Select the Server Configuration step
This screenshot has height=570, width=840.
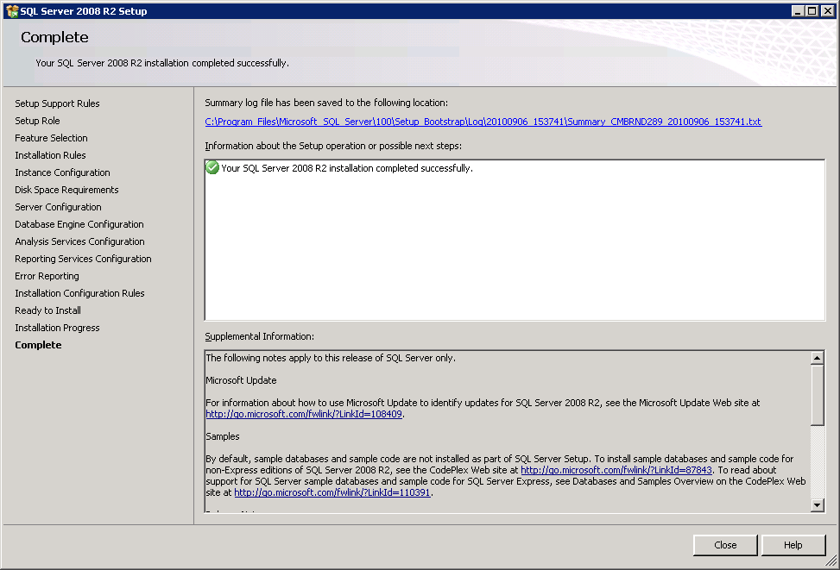point(59,207)
